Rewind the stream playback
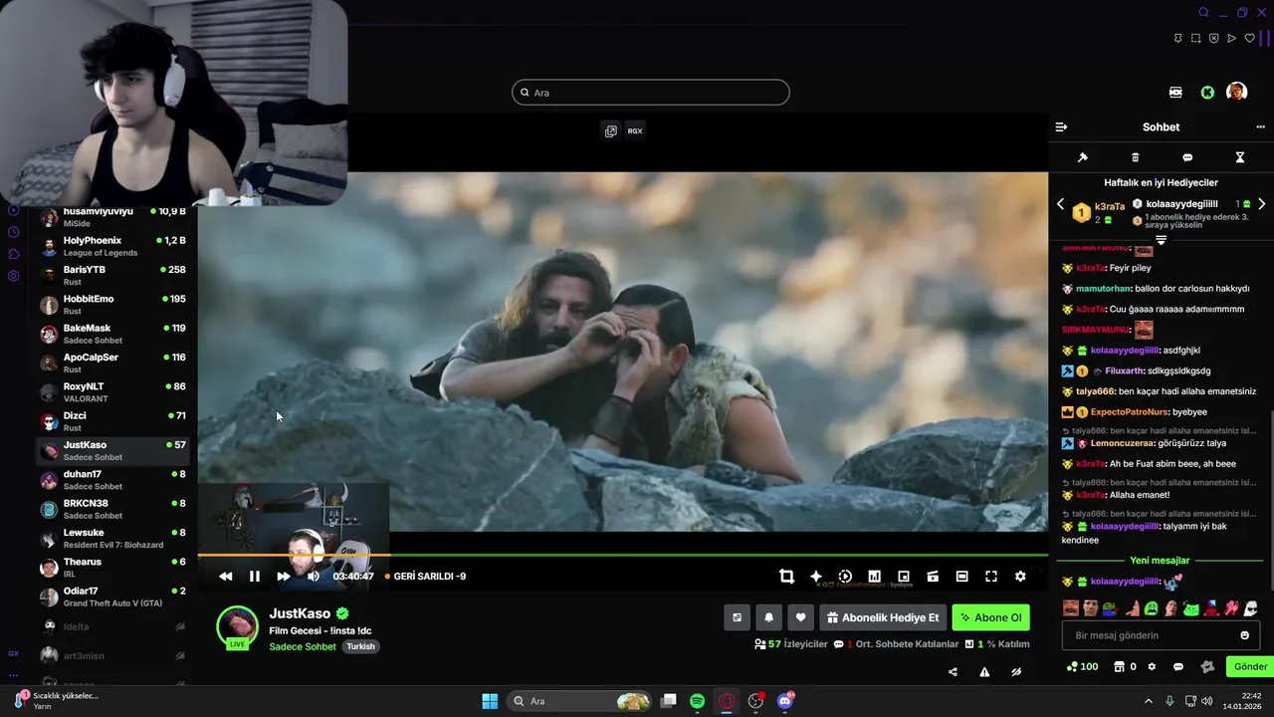The width and height of the screenshot is (1274, 717). point(226,576)
